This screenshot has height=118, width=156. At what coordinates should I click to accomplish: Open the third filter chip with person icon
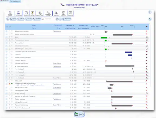click(x=28, y=19)
